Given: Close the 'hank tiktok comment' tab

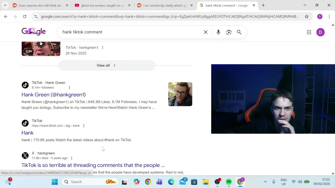Looking at the screenshot, I should [254, 5].
